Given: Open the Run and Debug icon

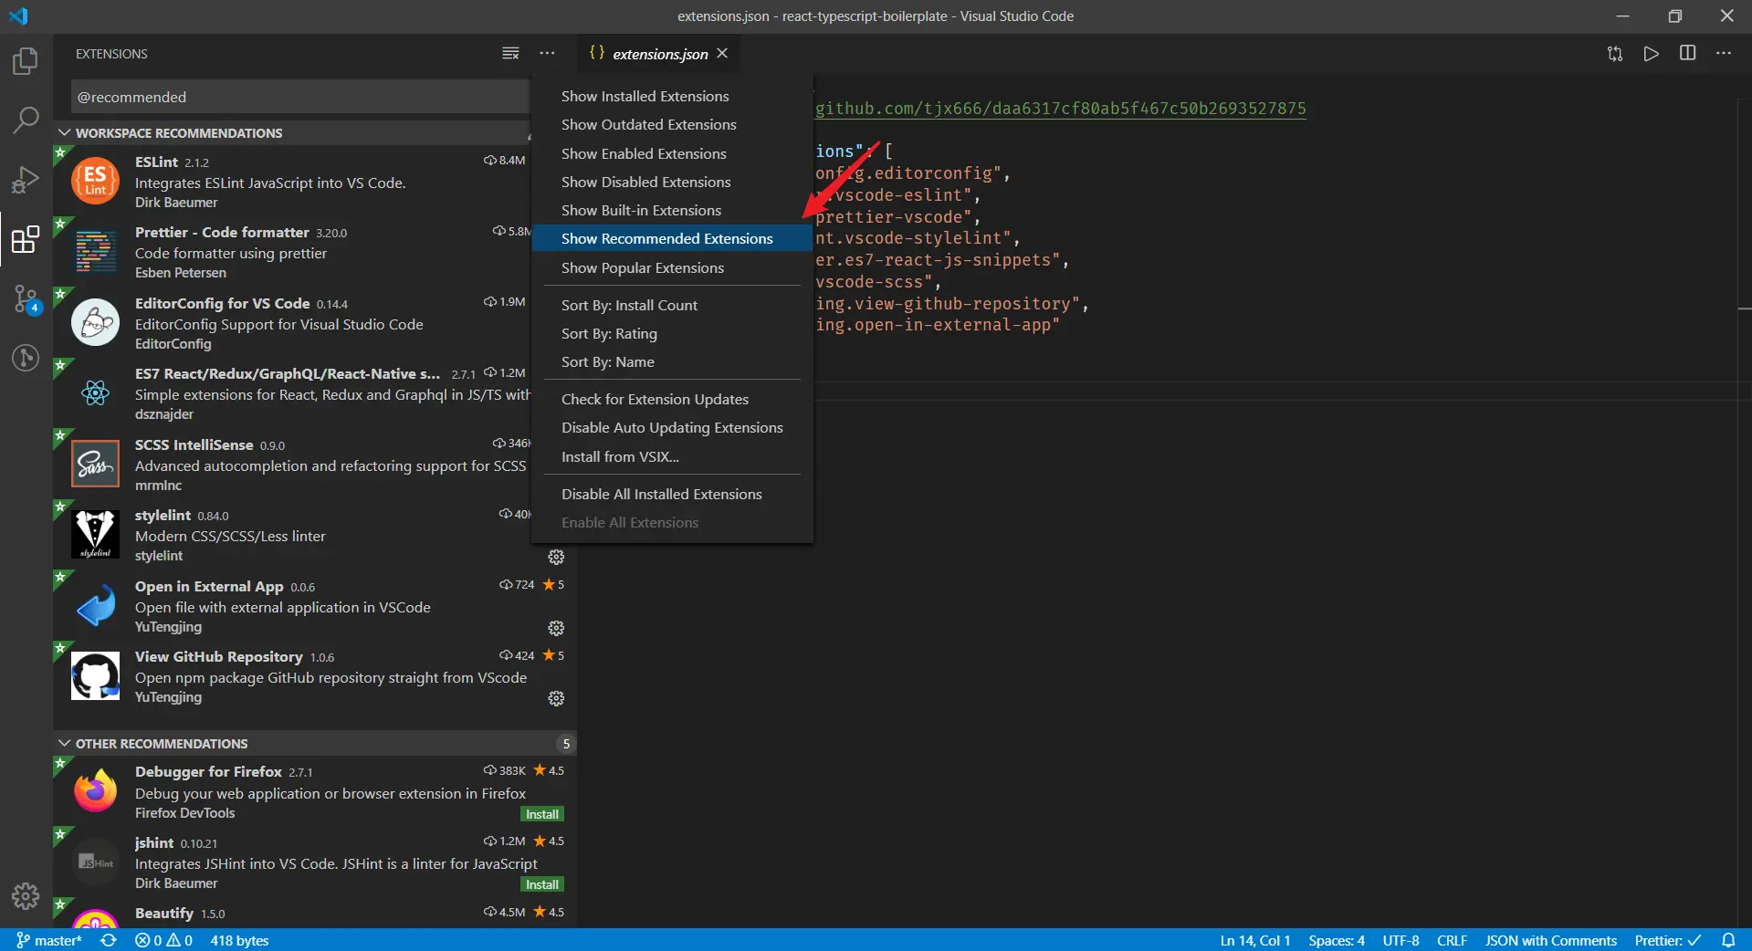Looking at the screenshot, I should (25, 179).
